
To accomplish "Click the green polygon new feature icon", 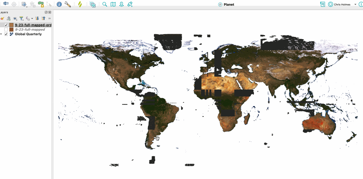I will pyautogui.click(x=41, y=4).
